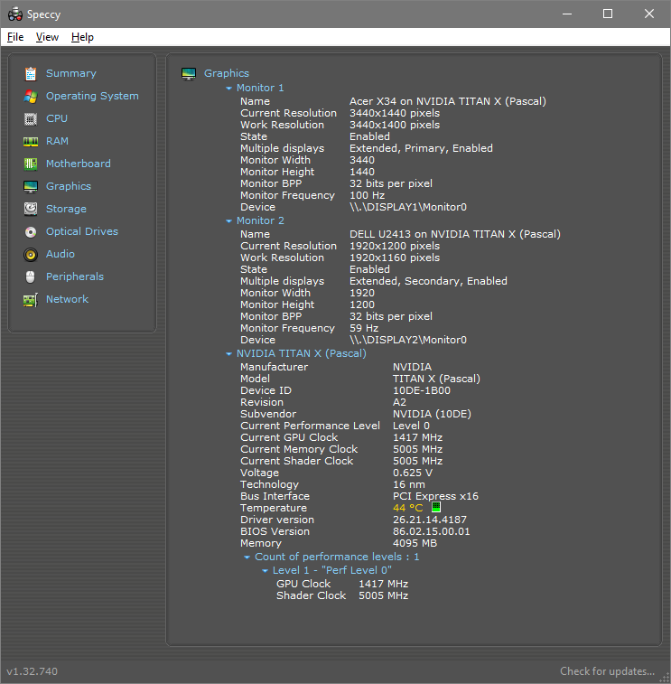This screenshot has height=684, width=671.
Task: Click the \\.\DISPLAY2\Monitor0 device value
Action: coord(407,341)
